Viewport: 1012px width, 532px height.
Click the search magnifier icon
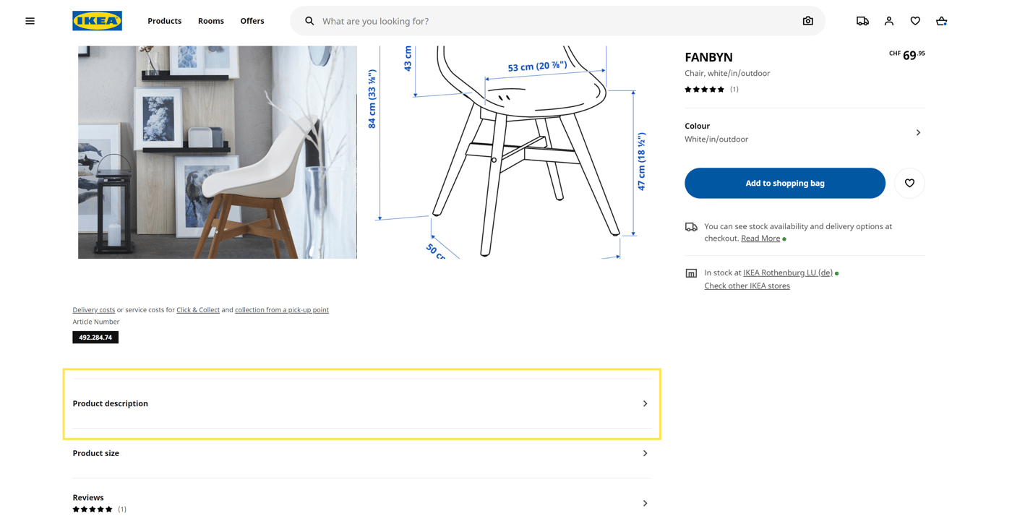tap(309, 21)
